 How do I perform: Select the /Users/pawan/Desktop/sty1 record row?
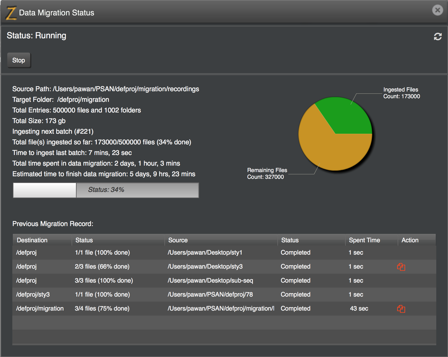[x=224, y=253]
